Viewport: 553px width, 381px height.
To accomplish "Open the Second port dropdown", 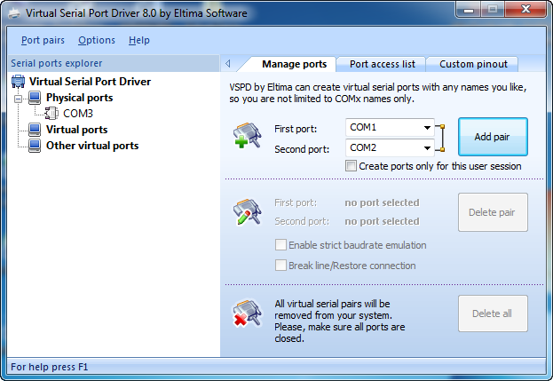I will pyautogui.click(x=427, y=147).
